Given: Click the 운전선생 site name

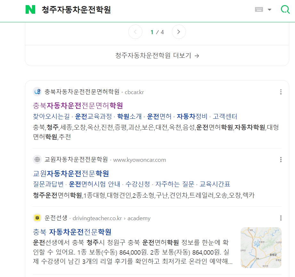Looking at the screenshot, I should click(56, 218).
